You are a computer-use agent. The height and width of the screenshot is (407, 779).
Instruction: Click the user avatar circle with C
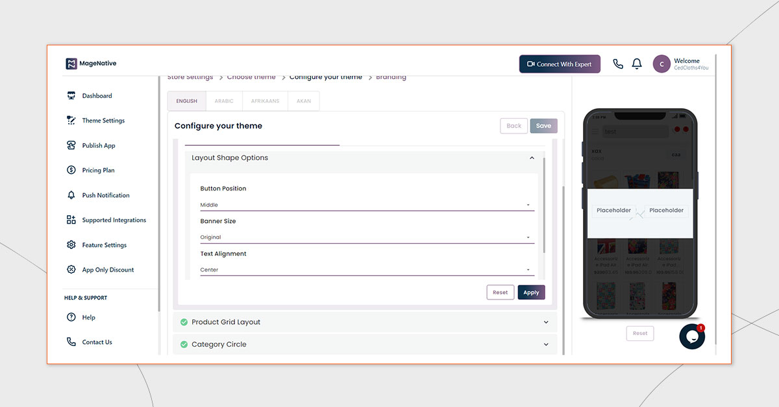662,64
